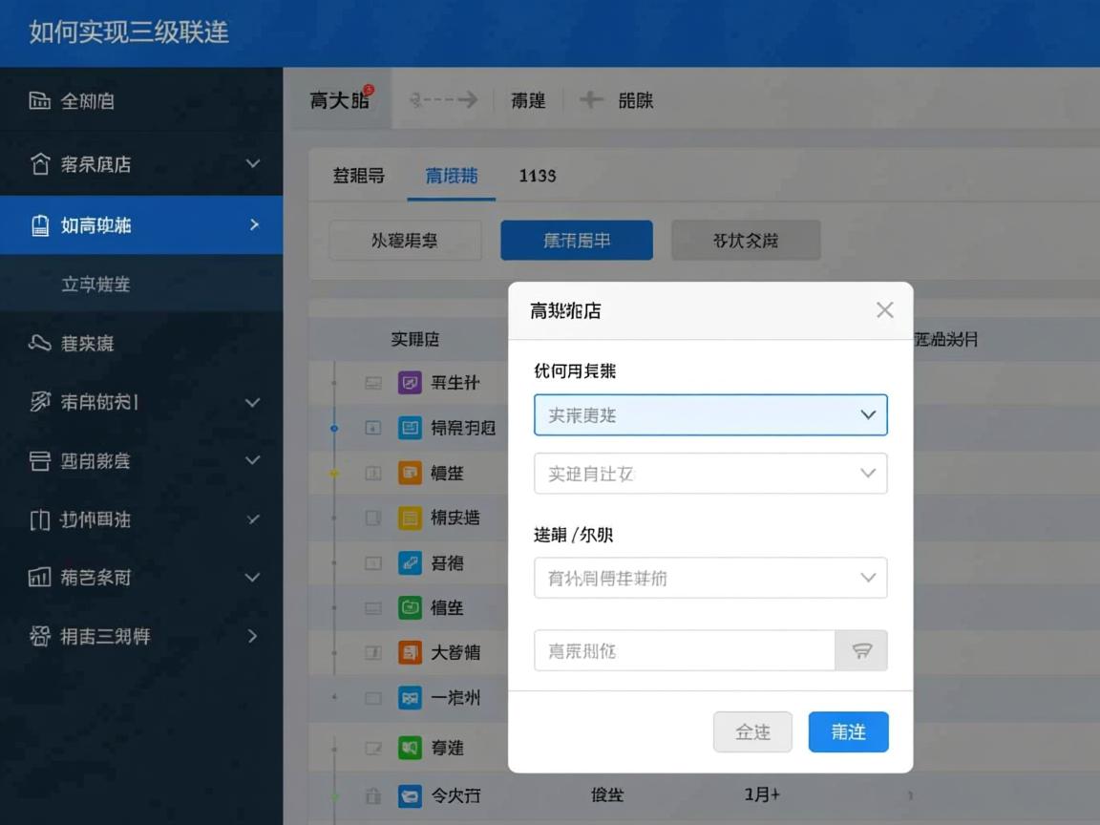Open the filter icon in the 惪凥刐伍 field

[x=862, y=650]
